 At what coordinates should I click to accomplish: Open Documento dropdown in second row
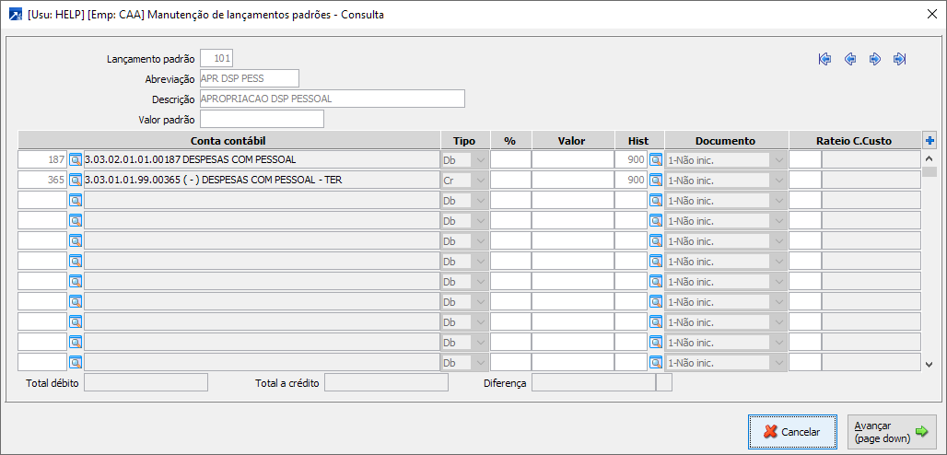click(x=779, y=180)
